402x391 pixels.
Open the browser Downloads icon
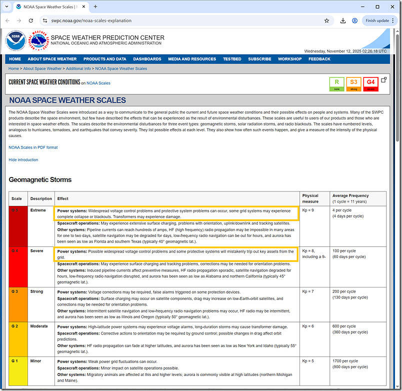[342, 21]
